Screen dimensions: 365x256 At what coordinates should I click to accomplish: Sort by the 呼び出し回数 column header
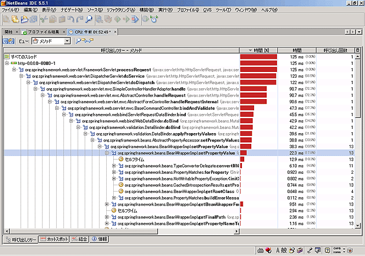click(336, 50)
